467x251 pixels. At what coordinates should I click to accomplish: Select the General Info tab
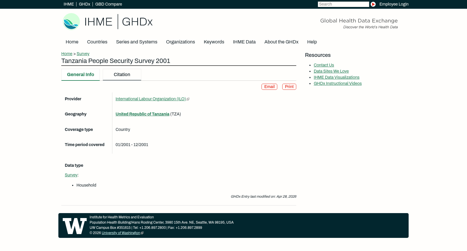click(x=81, y=75)
